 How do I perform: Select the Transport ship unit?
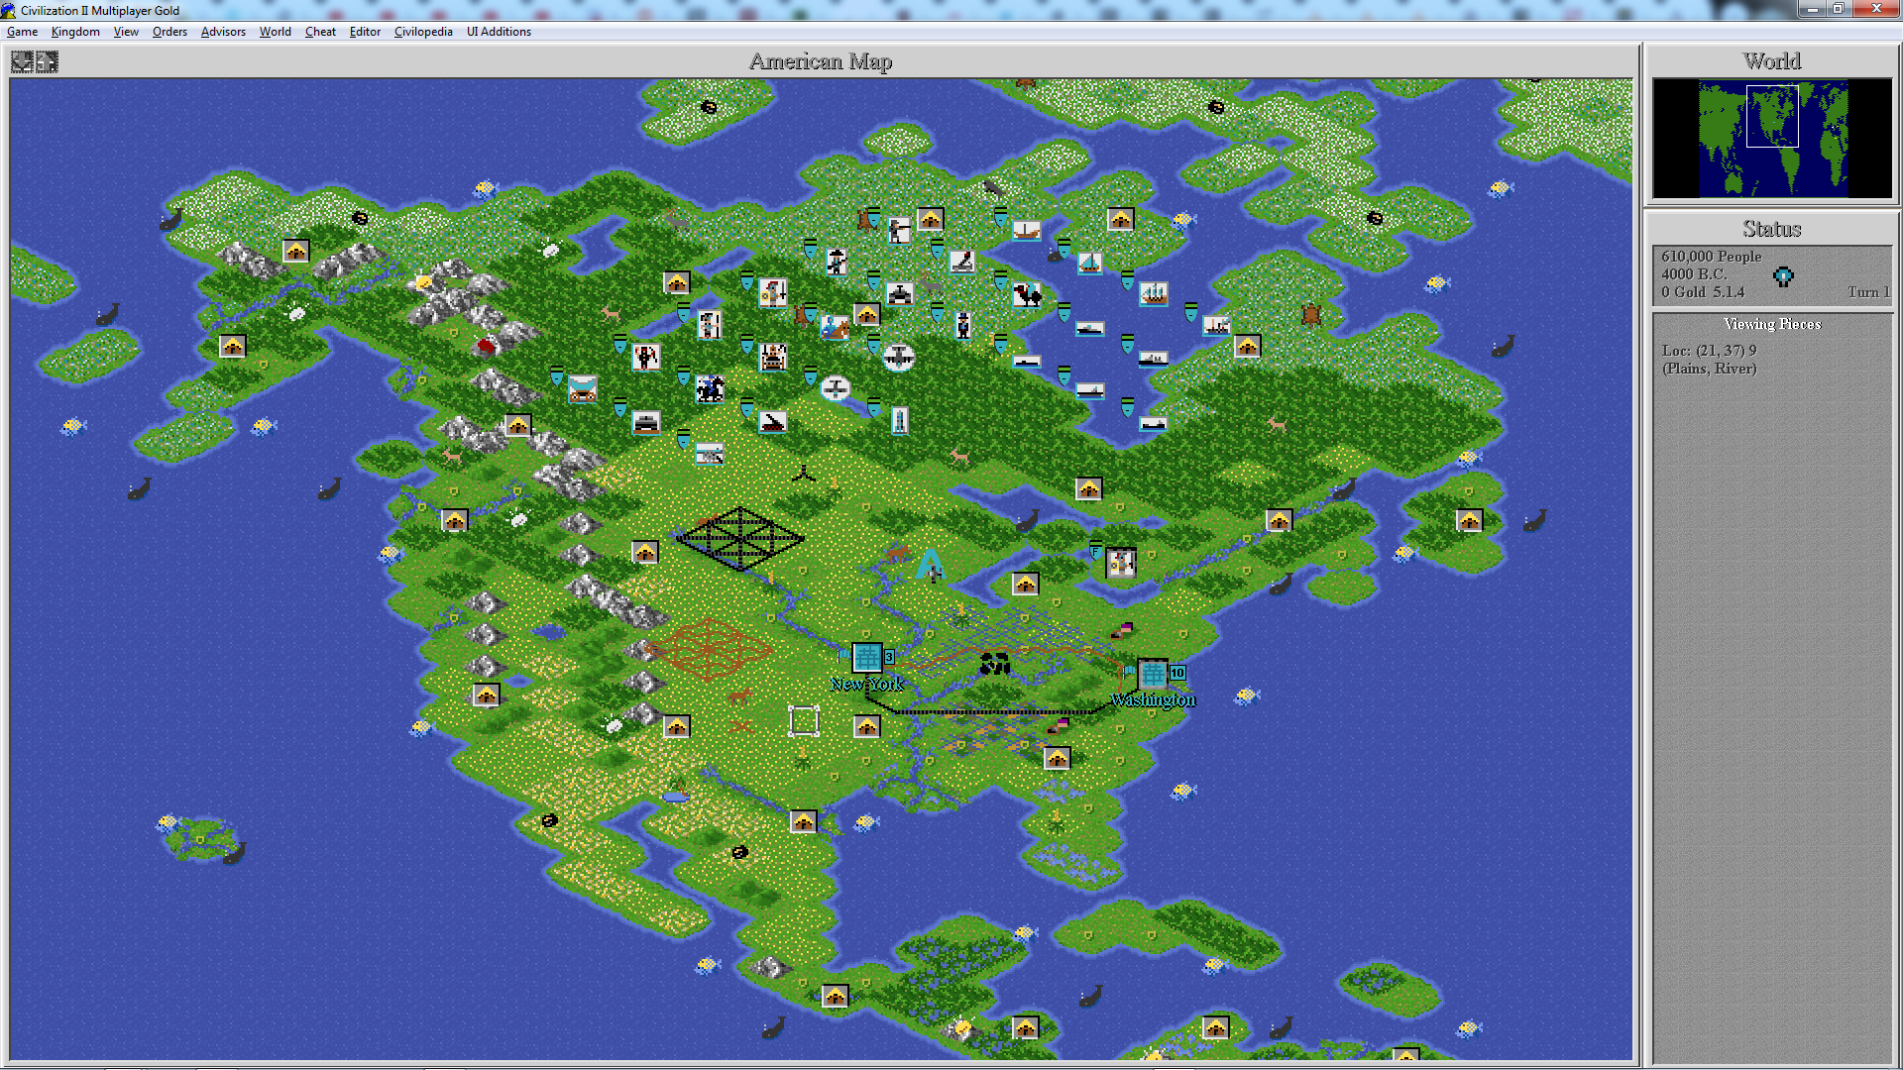1154,423
